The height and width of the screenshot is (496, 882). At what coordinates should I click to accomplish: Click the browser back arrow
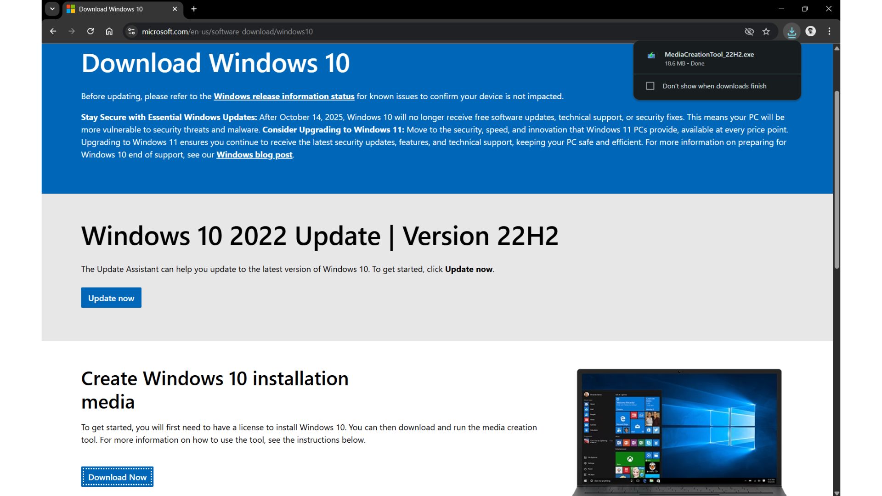[53, 31]
